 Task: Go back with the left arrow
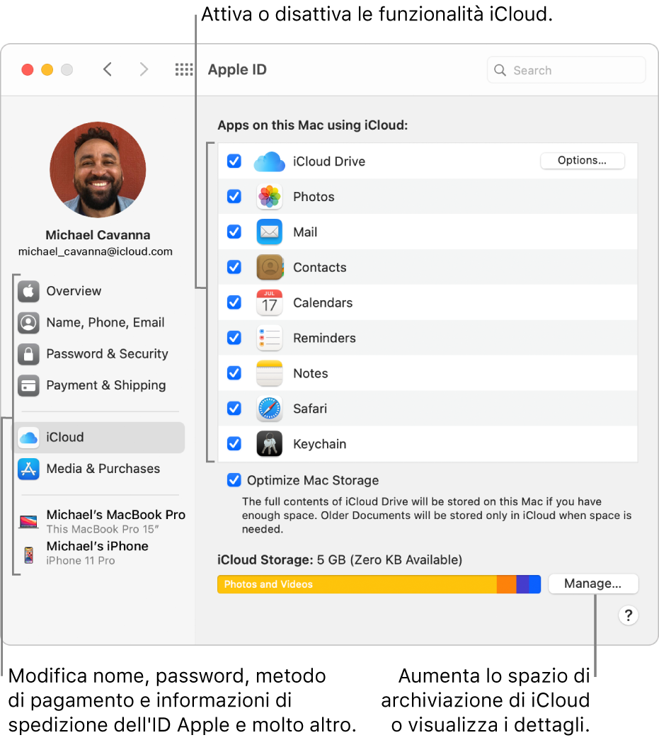pos(108,70)
